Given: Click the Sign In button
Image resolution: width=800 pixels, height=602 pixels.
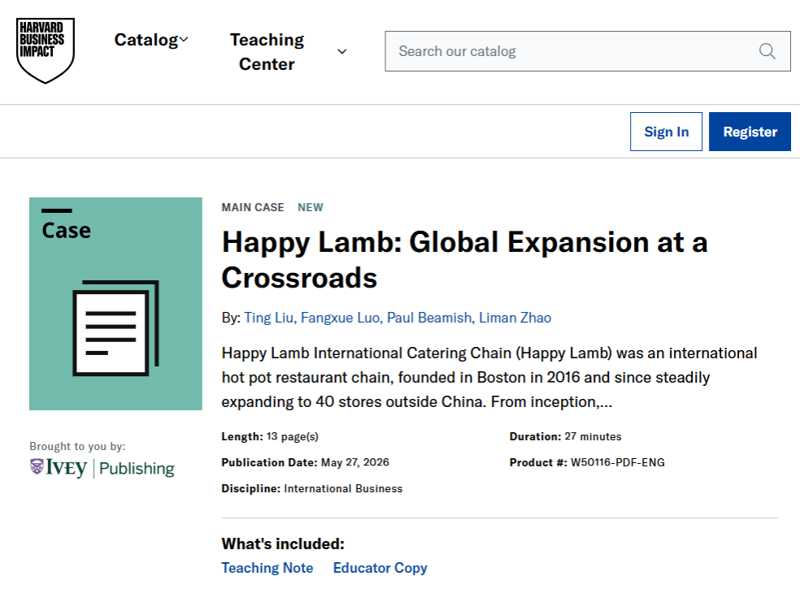Looking at the screenshot, I should pyautogui.click(x=667, y=132).
